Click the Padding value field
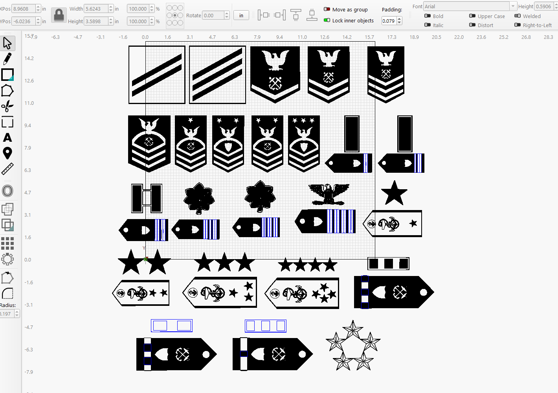This screenshot has height=393, width=558. click(x=389, y=21)
